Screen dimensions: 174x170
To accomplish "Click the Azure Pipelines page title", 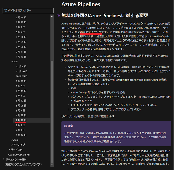I will pyautogui.click(x=81, y=4).
